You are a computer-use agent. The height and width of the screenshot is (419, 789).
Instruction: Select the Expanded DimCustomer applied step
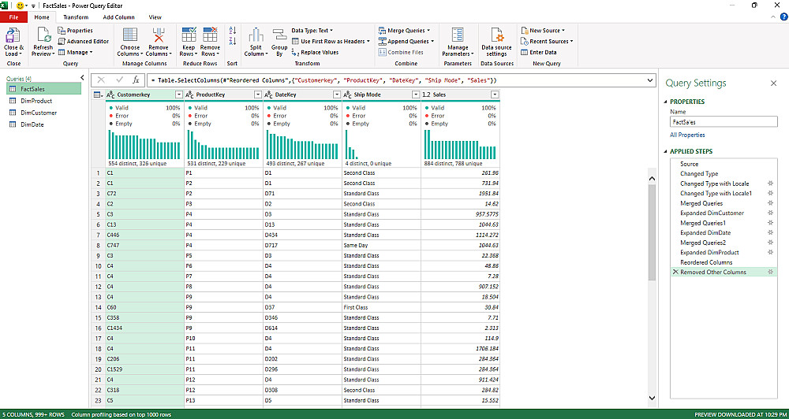click(712, 213)
